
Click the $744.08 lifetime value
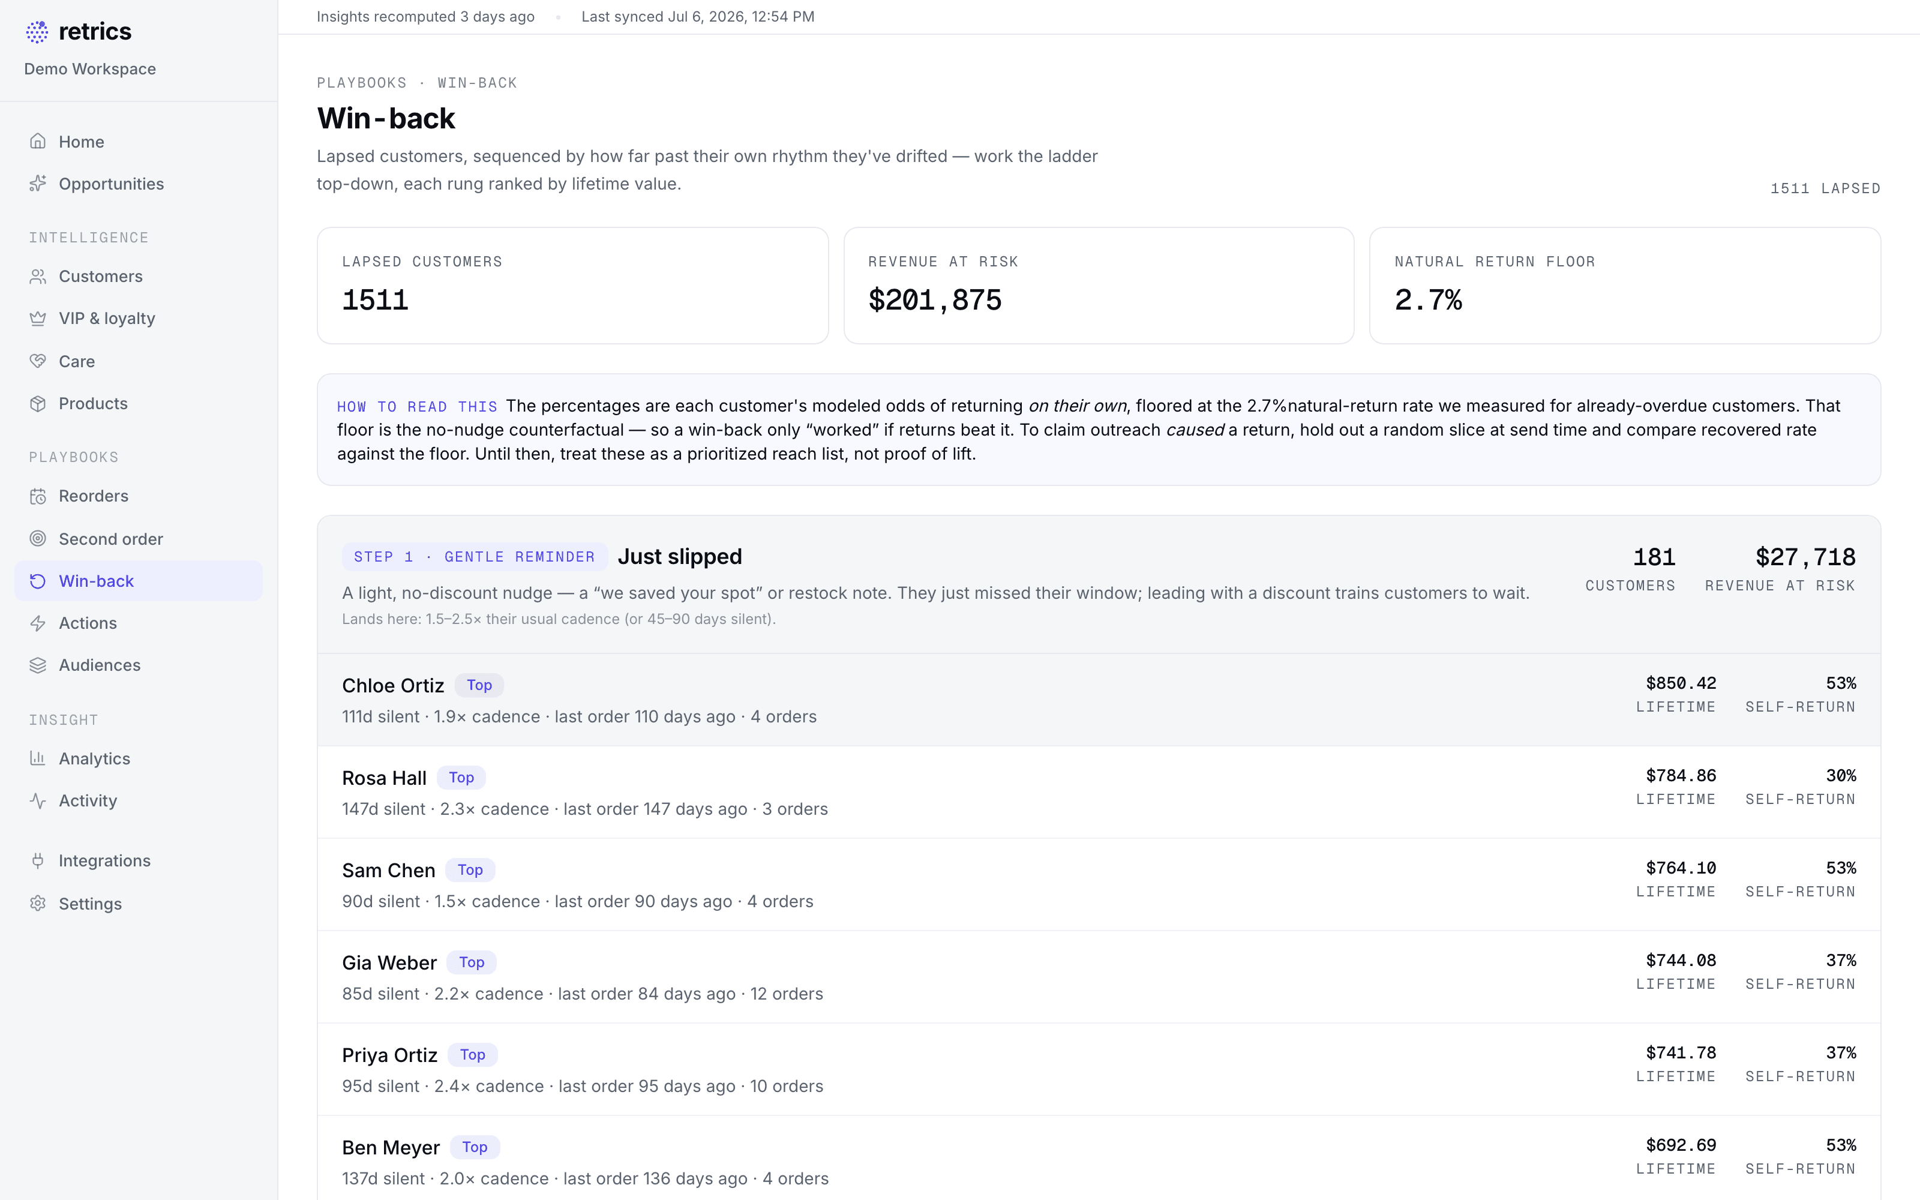[x=1681, y=961]
